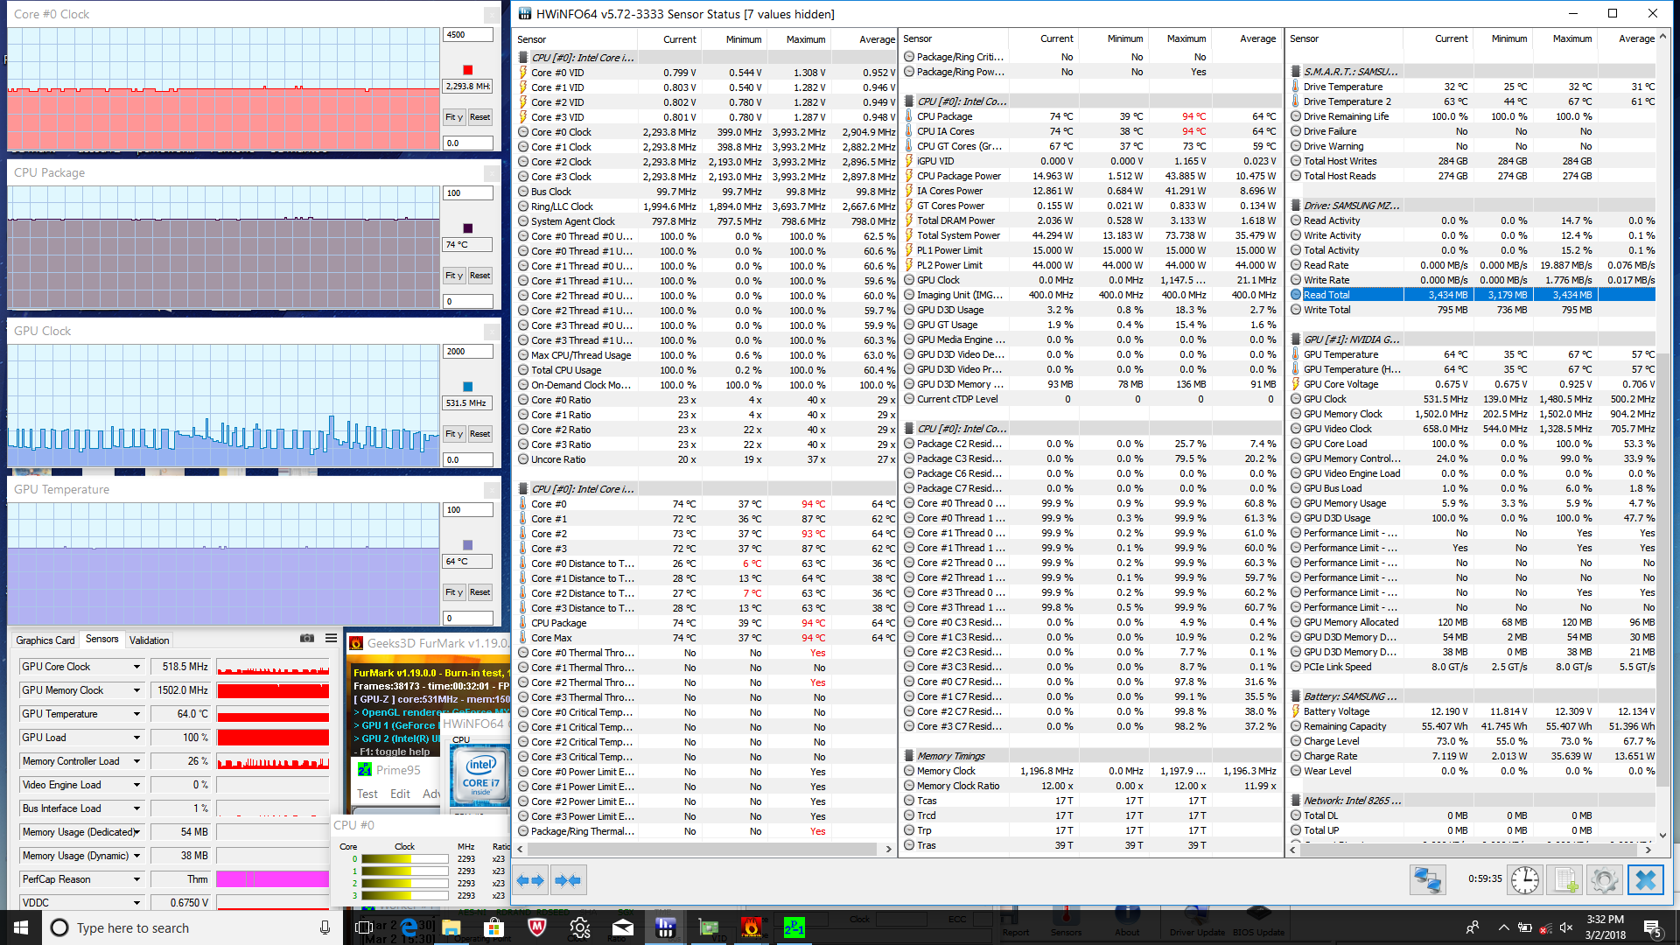Click the taskbar clock showing 3:32 PM

click(x=1605, y=927)
